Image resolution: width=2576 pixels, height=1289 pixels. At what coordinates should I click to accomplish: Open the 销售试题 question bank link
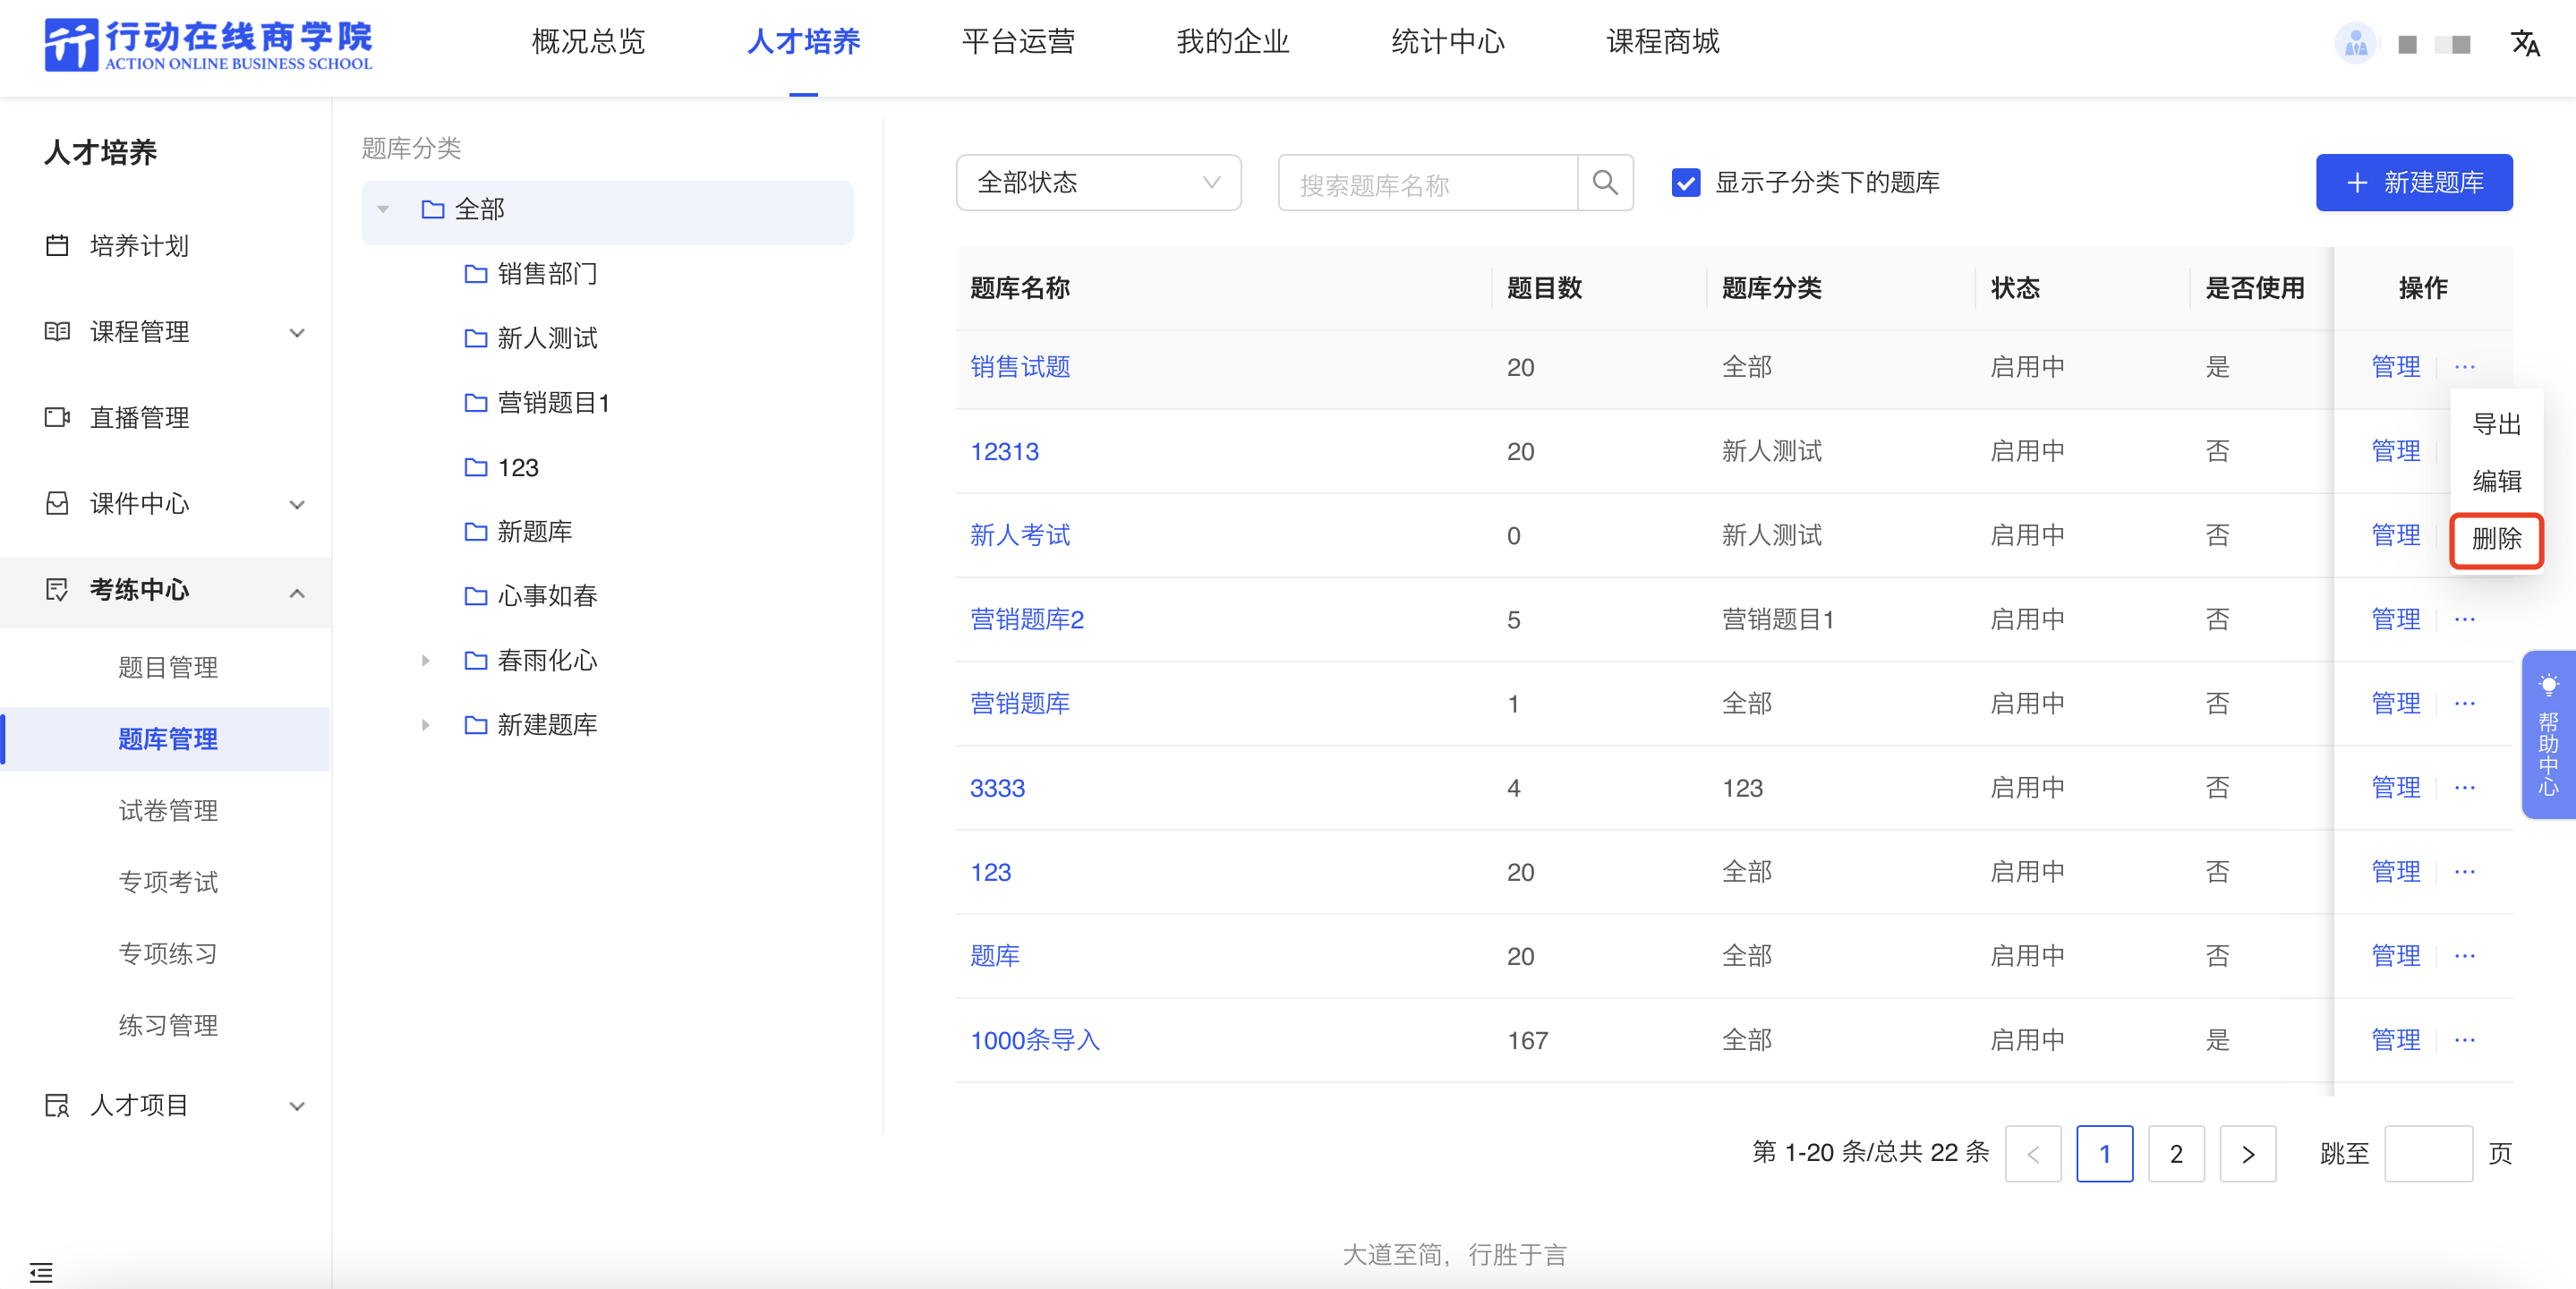click(1020, 367)
